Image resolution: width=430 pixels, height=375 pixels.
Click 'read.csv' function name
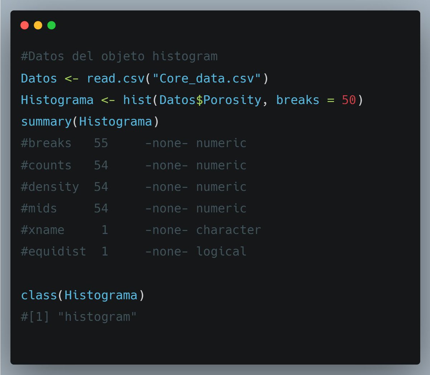(116, 79)
